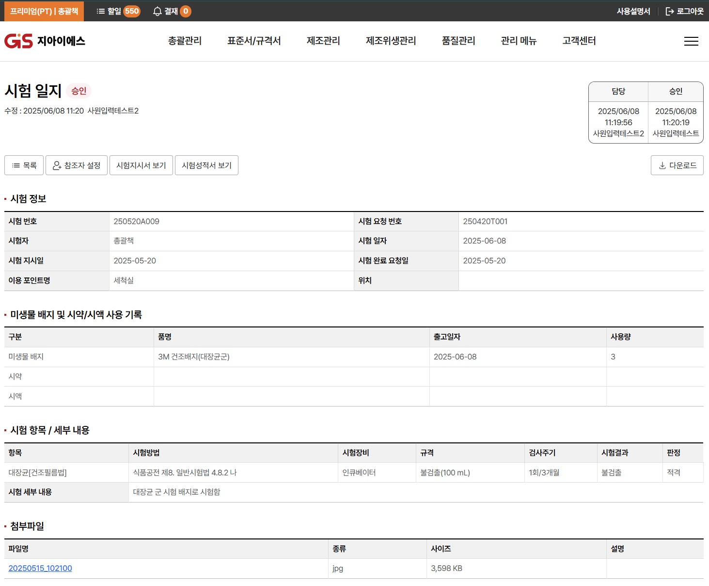Open the 제조위생관리 menu
709x586 pixels.
click(x=391, y=41)
